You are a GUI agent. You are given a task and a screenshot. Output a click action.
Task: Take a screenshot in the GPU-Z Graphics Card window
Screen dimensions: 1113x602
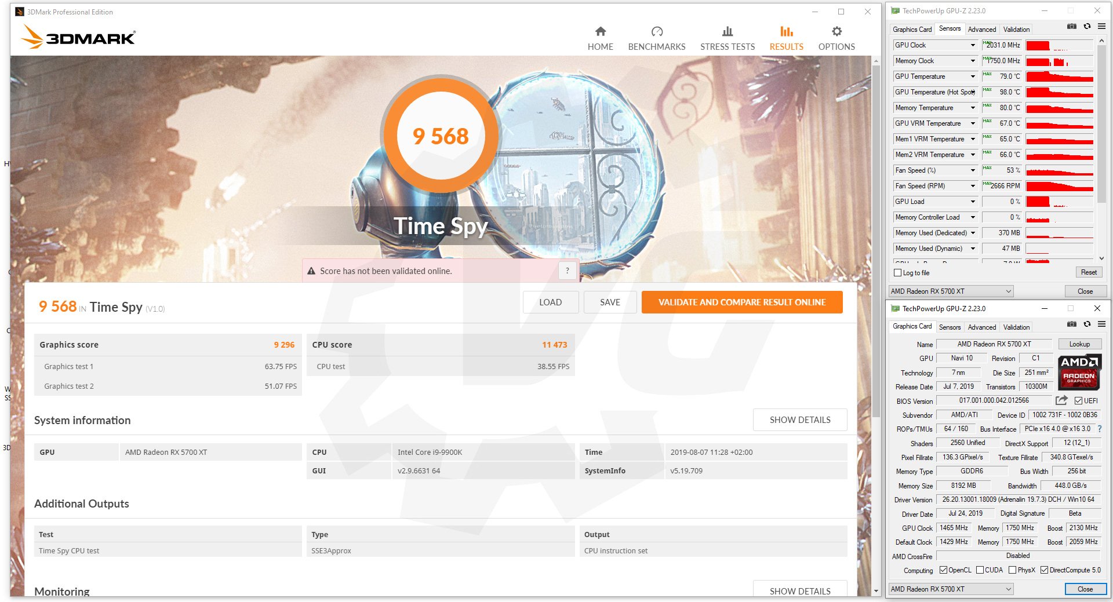[x=1072, y=324]
